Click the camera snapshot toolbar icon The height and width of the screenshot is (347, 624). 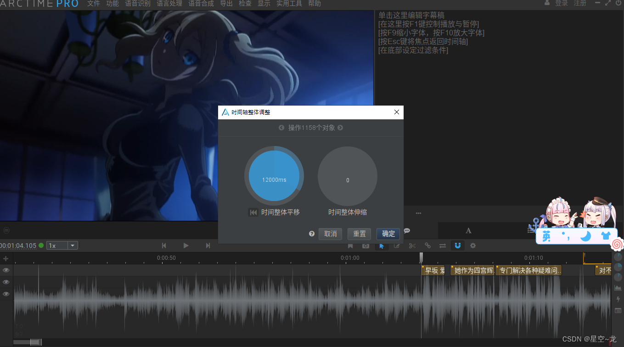tap(365, 246)
